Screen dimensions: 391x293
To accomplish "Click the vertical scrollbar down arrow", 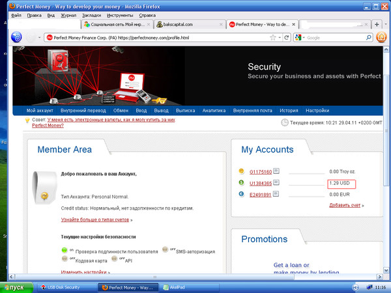I will click(386, 270).
